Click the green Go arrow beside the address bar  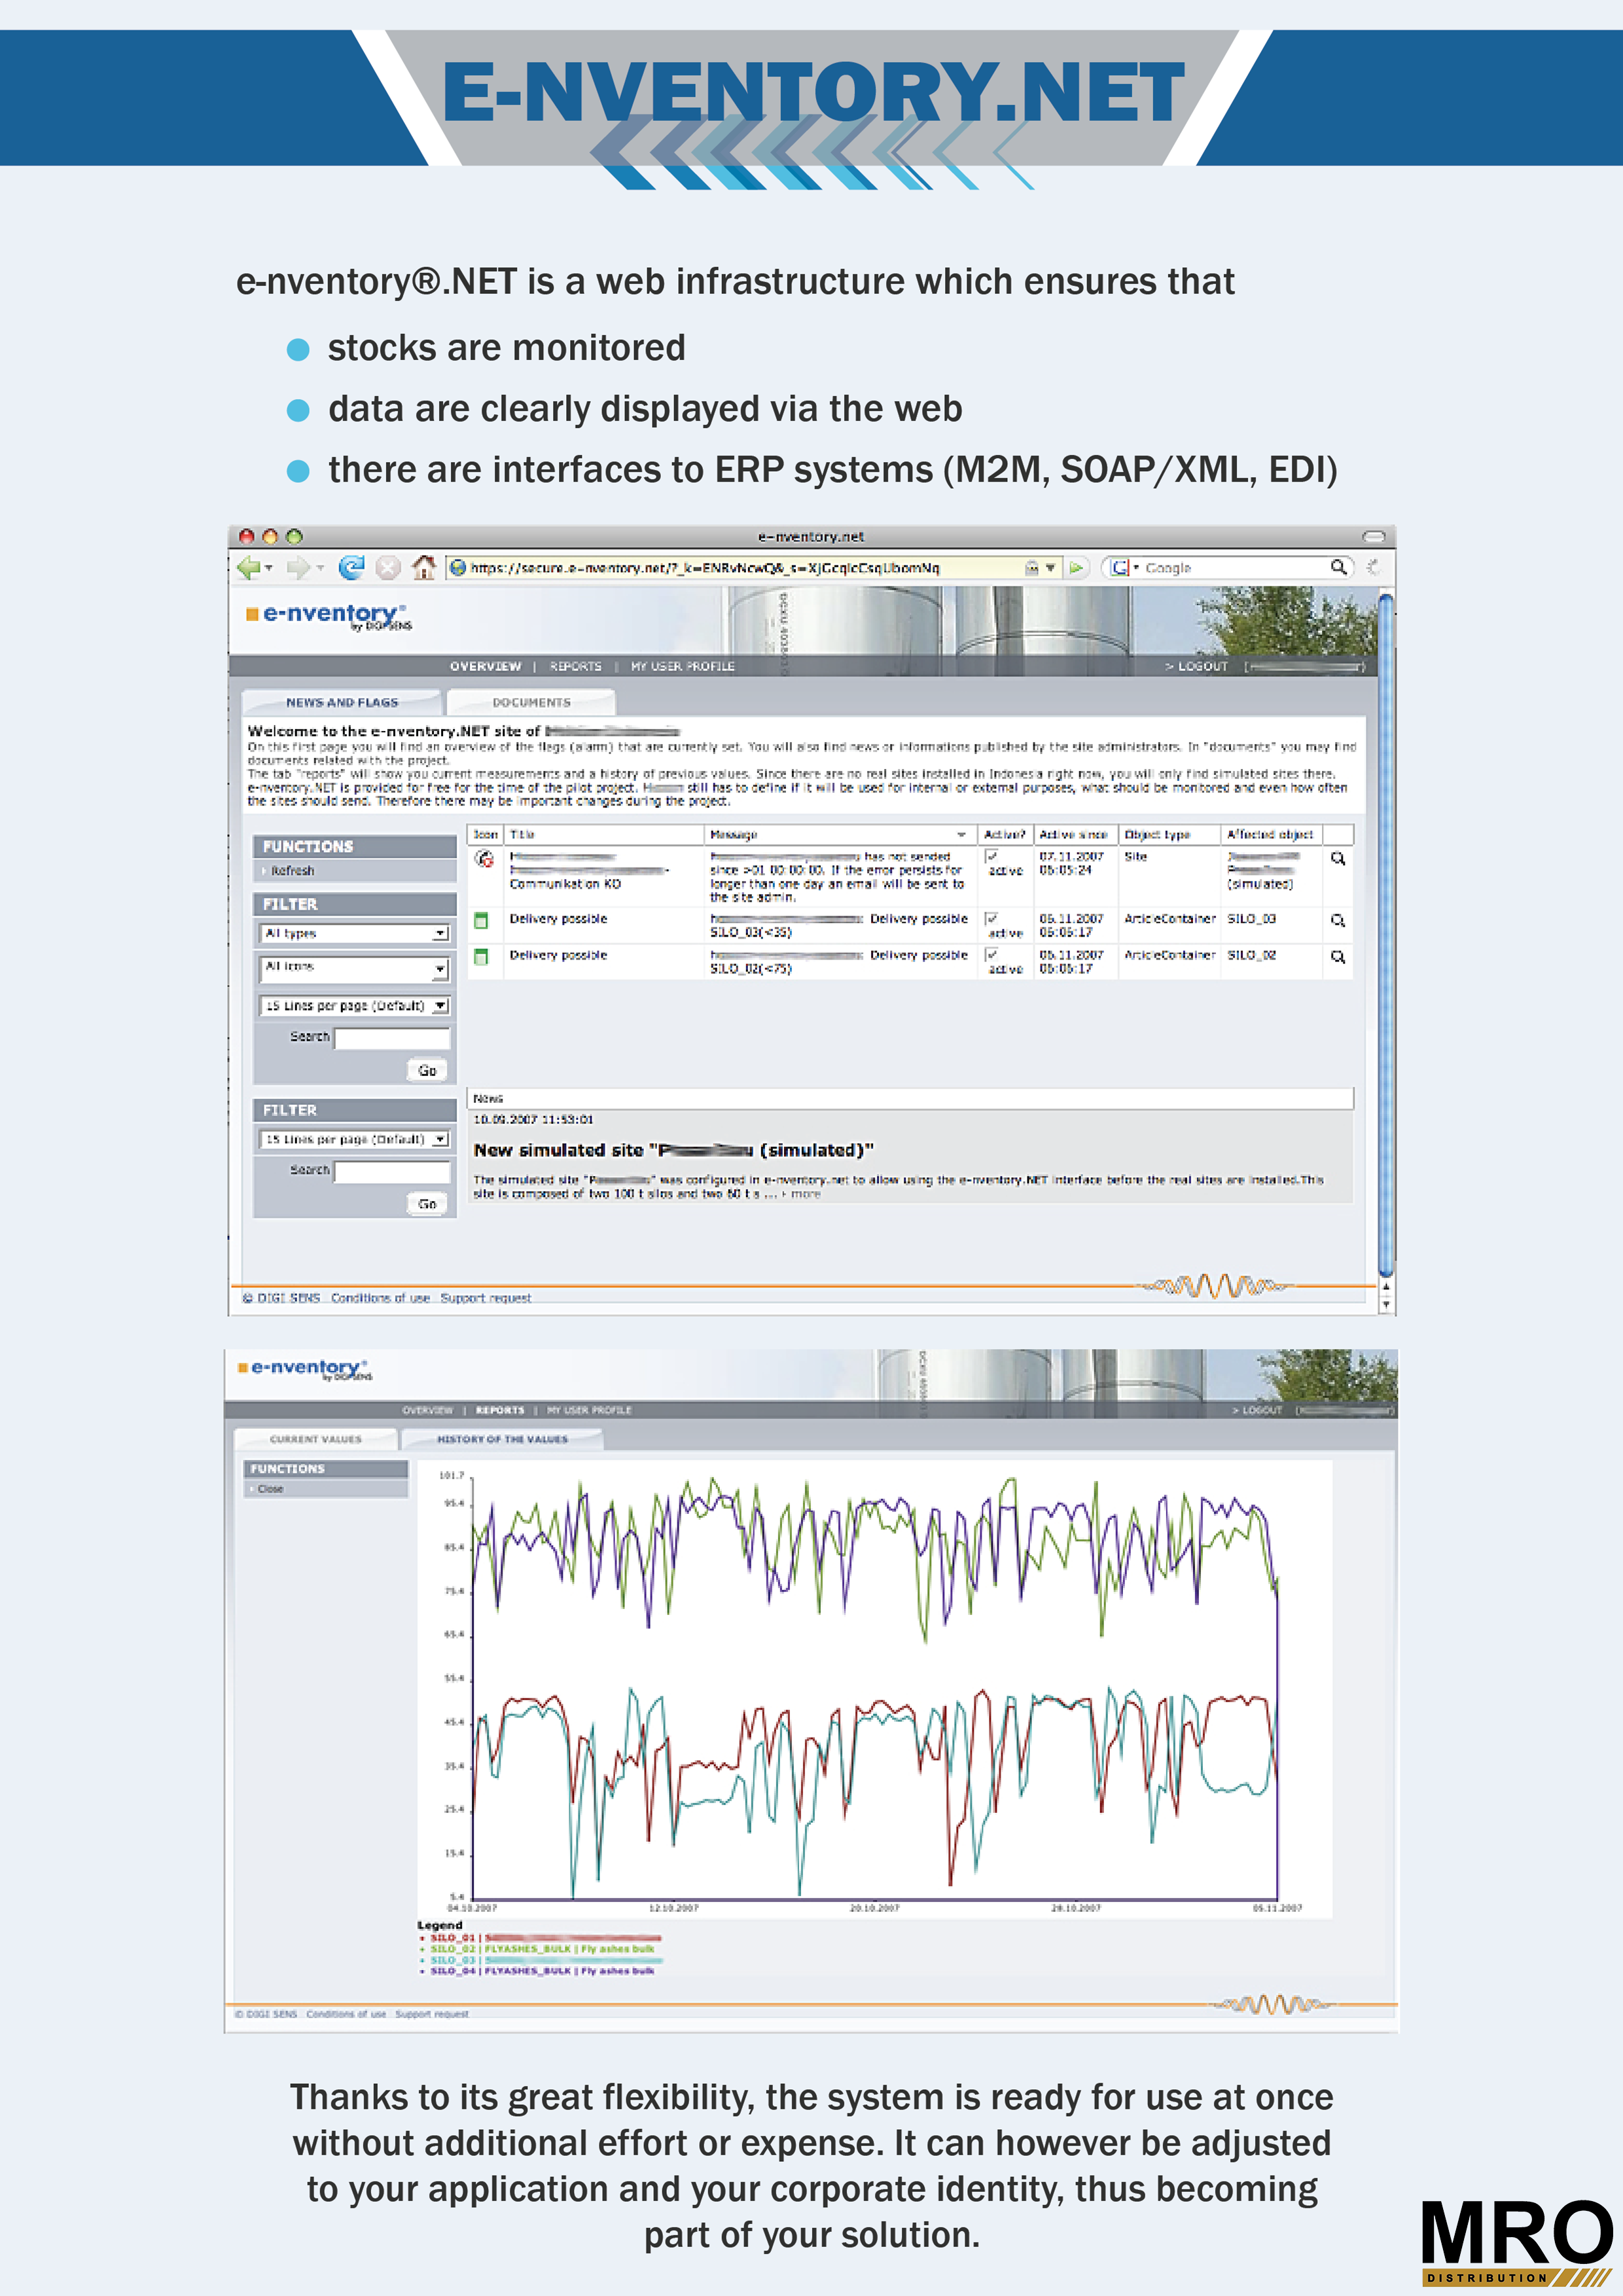click(x=1076, y=567)
